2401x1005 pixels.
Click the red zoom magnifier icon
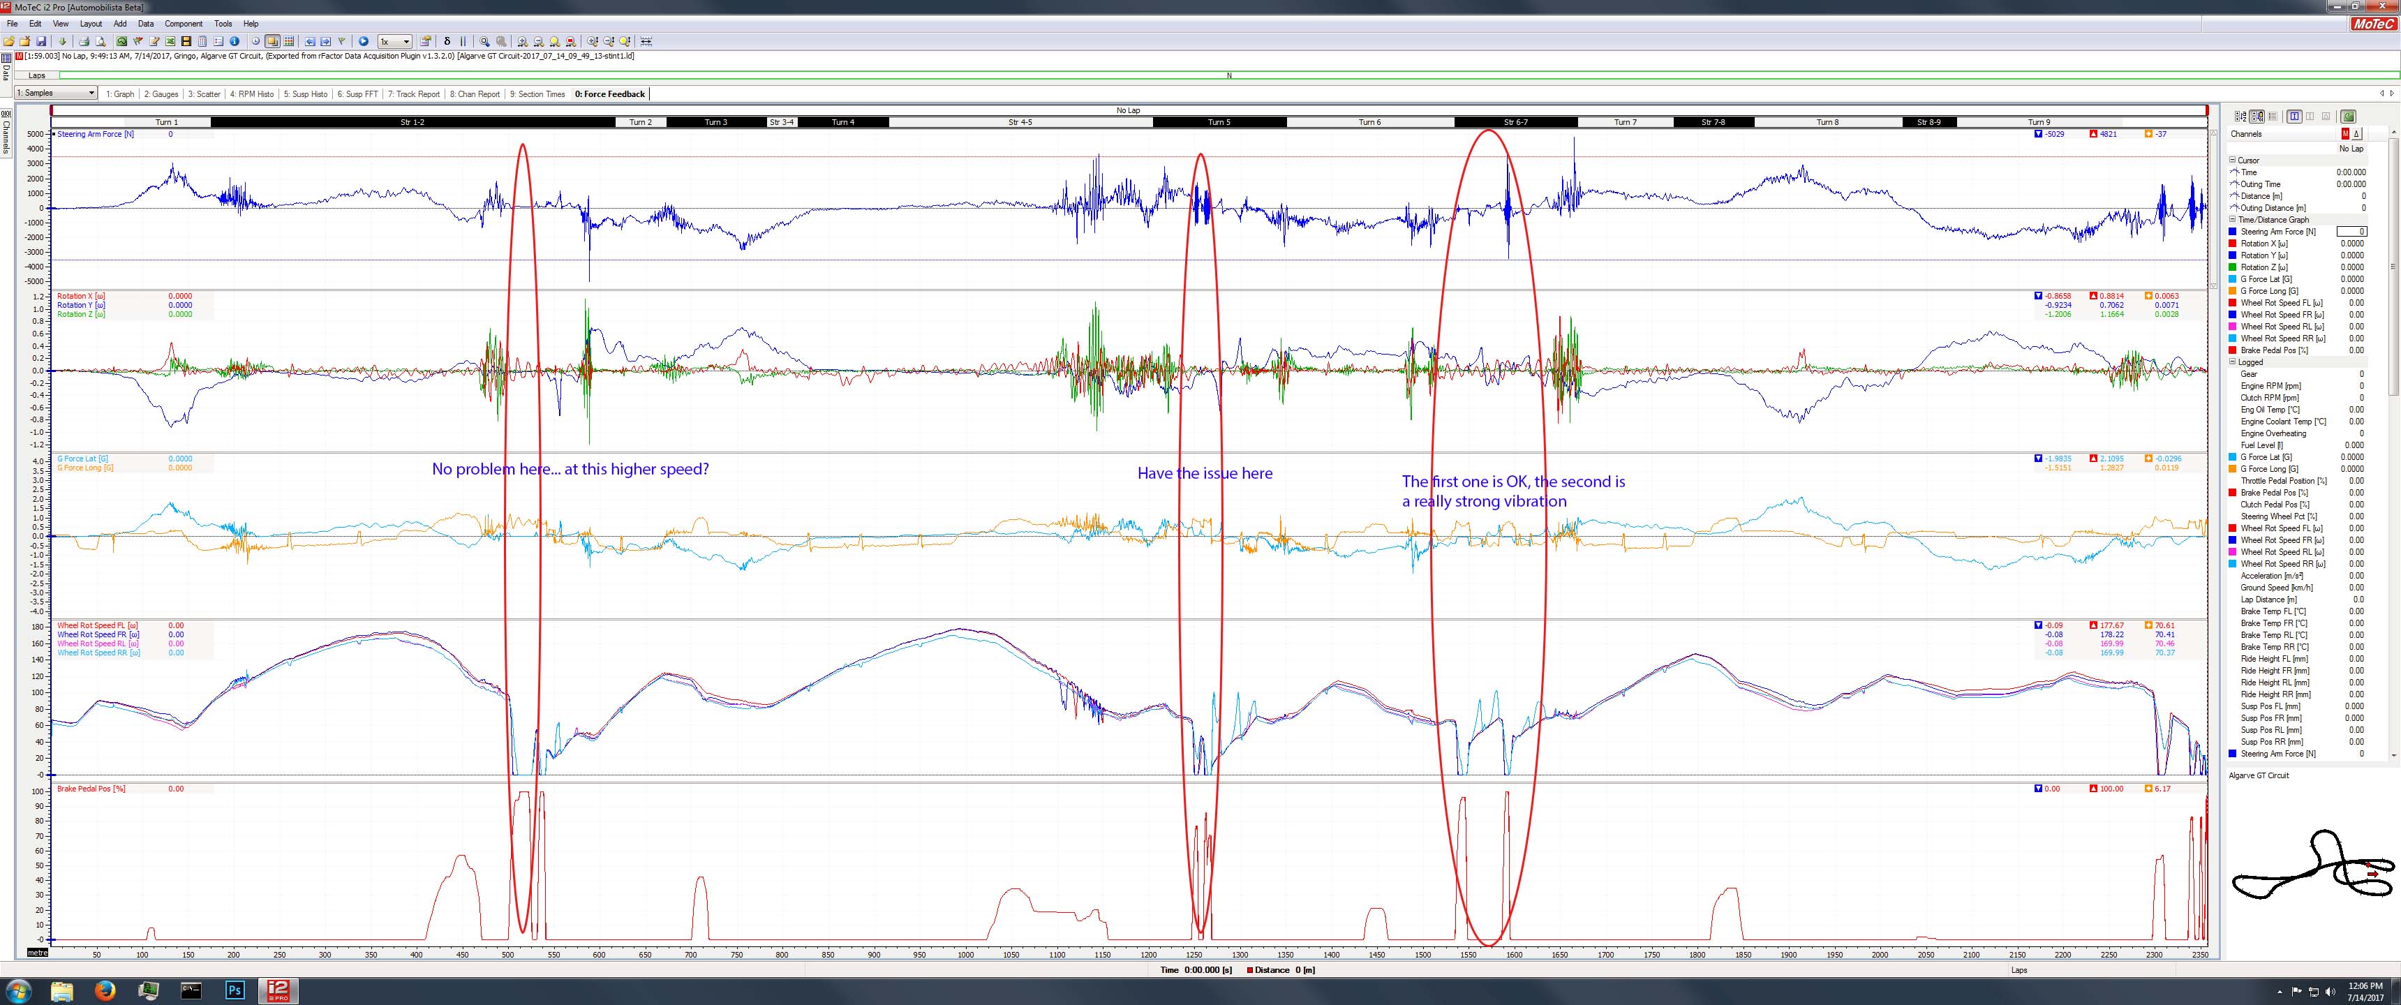pos(570,41)
